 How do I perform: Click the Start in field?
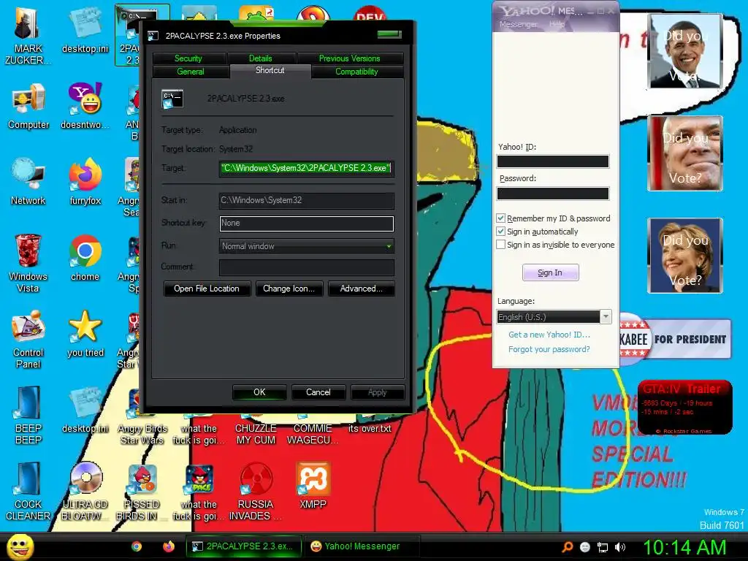tap(306, 200)
